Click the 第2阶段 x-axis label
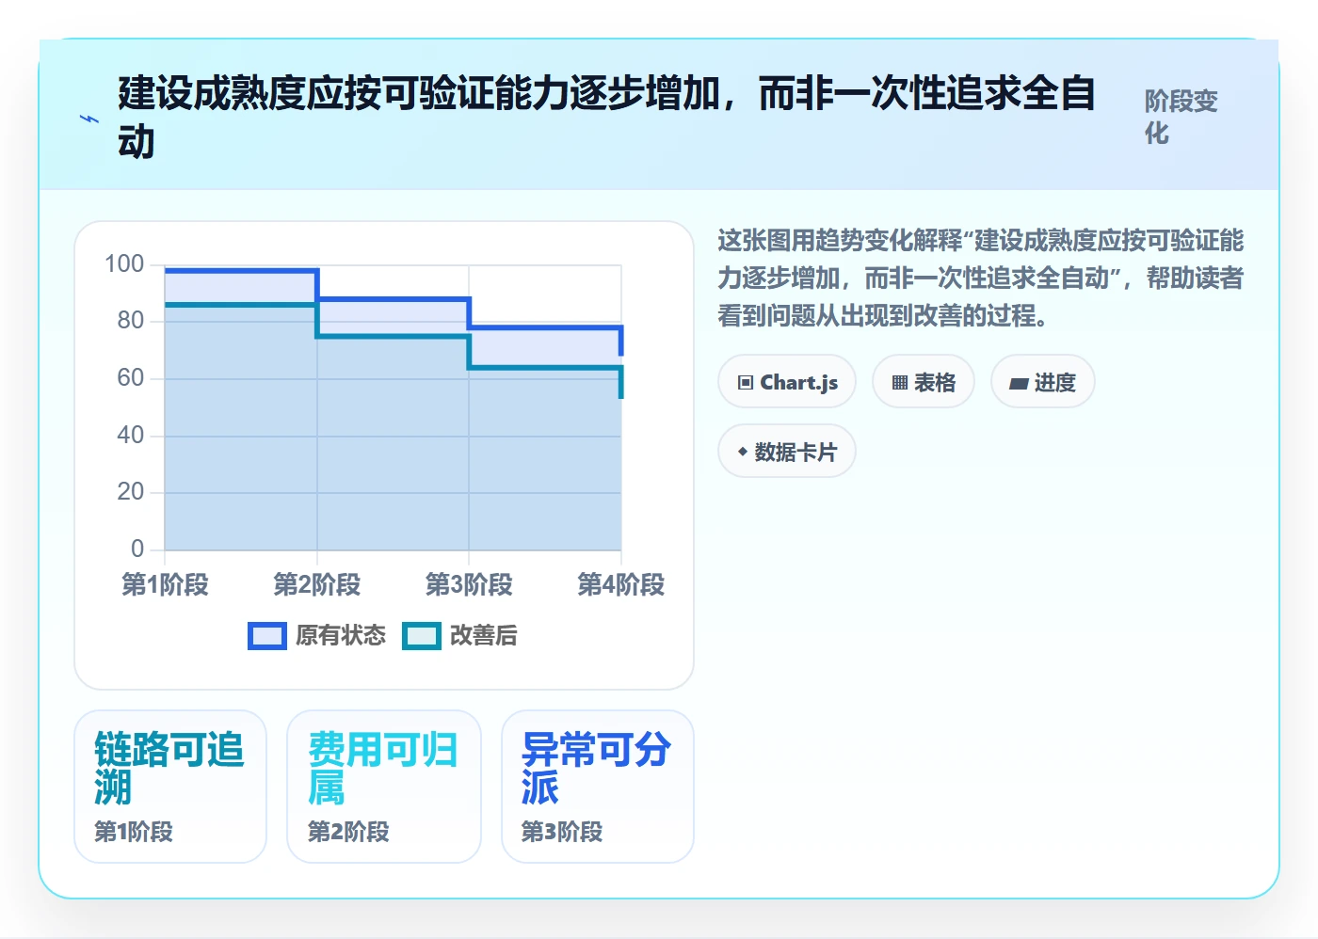 pos(317,584)
